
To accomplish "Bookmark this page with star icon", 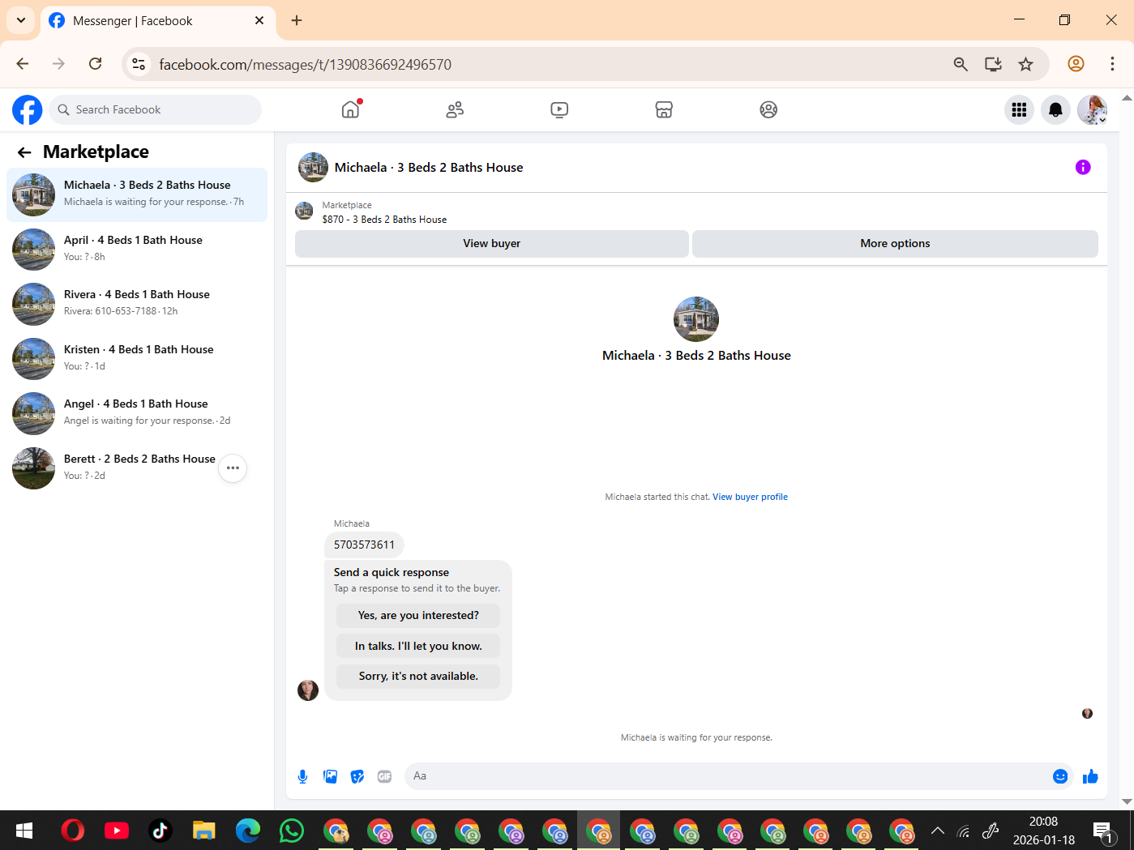I will [x=1026, y=64].
